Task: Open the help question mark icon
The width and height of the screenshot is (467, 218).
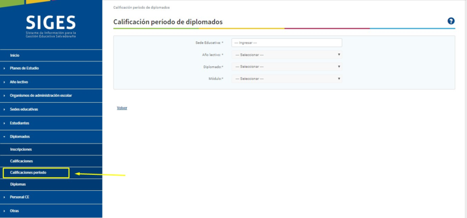Action: point(451,21)
